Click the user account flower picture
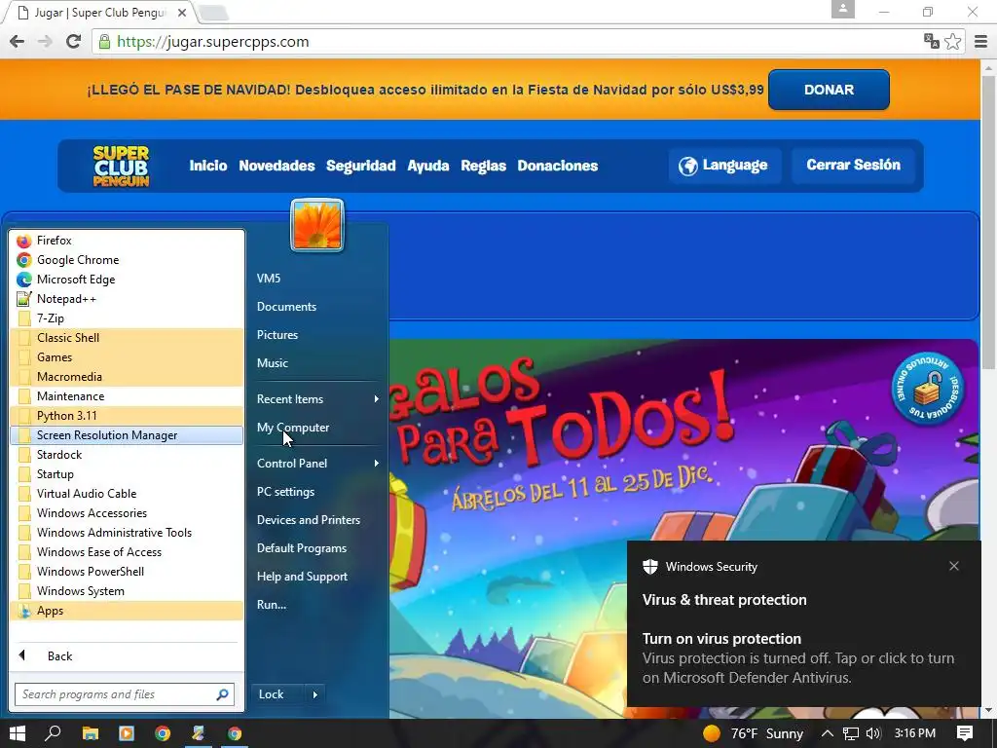This screenshot has height=748, width=997. point(317,225)
